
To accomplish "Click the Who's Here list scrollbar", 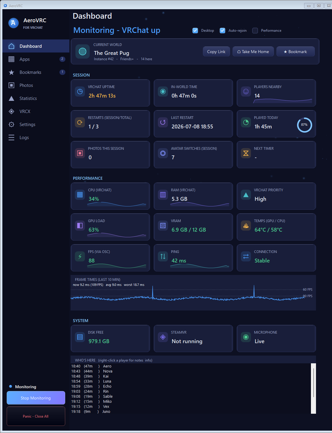I will click(313, 388).
